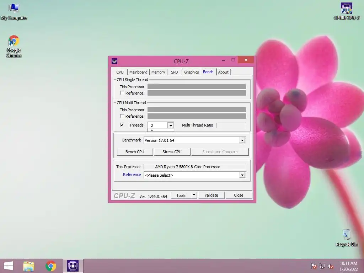Switch to the CPU tab
Image resolution: width=364 pixels, height=273 pixels.
(x=120, y=72)
